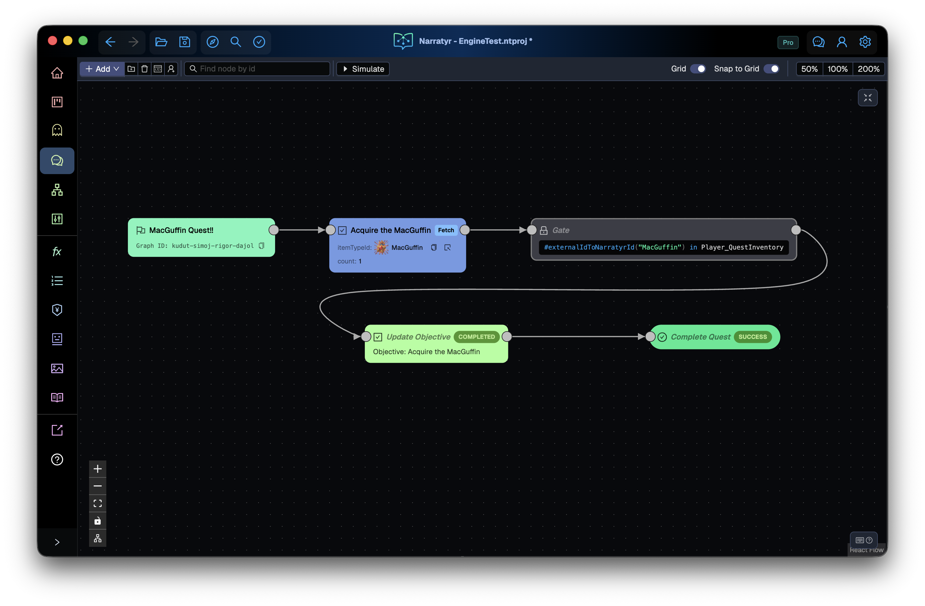Zoom out with the minus canvas control
The image size is (925, 606).
(x=98, y=486)
